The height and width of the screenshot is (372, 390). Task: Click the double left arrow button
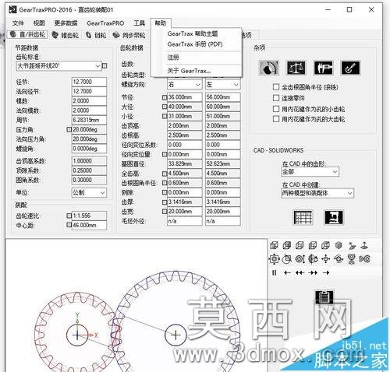click(x=300, y=272)
